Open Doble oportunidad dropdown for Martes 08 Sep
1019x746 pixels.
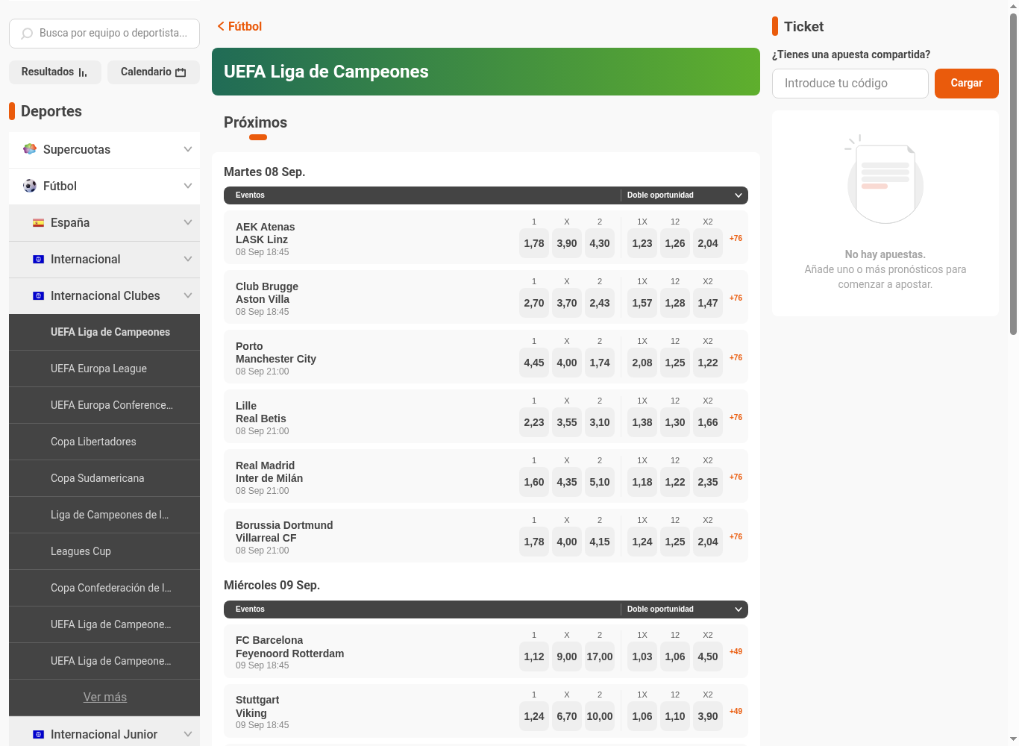(684, 195)
